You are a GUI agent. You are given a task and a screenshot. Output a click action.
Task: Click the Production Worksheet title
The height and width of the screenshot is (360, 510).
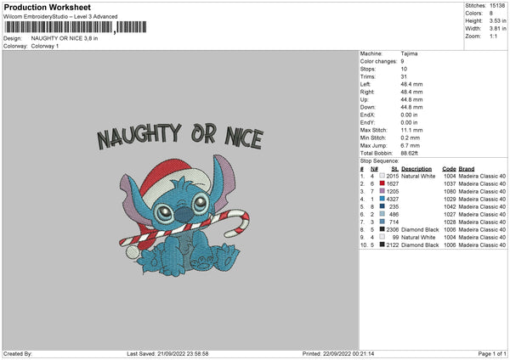tap(47, 7)
